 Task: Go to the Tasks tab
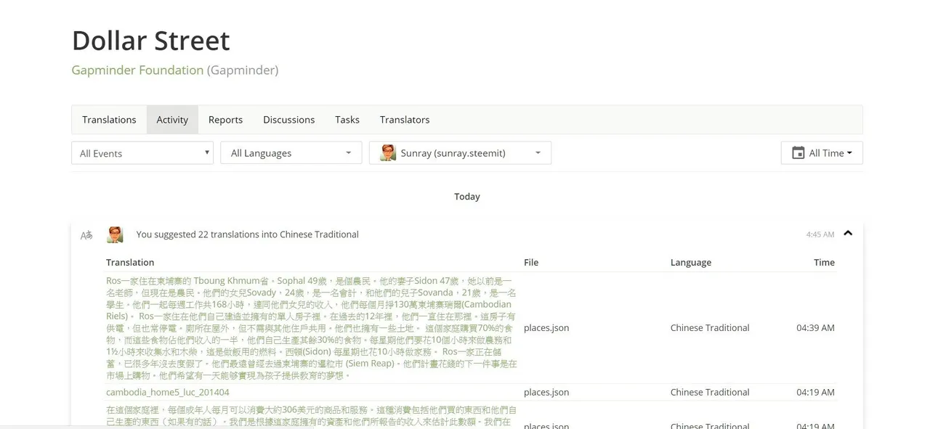tap(347, 120)
